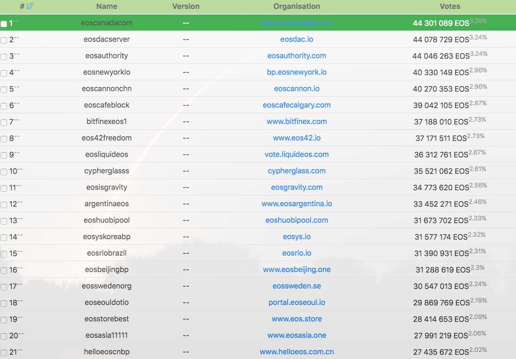Check the bitfinexeos1 row checkbox
516x359 pixels.
[4, 123]
